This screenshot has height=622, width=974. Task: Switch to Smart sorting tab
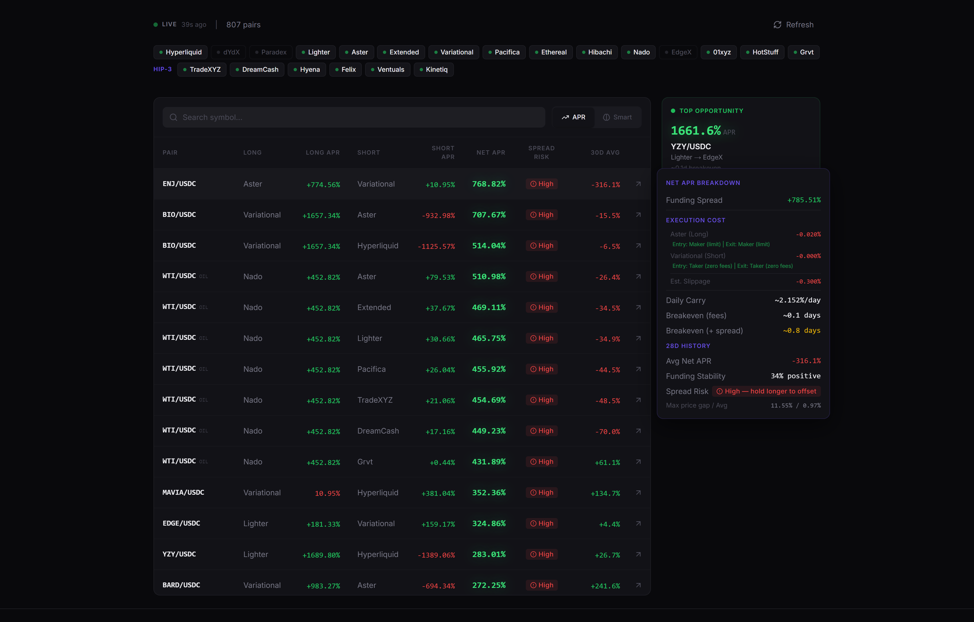pyautogui.click(x=617, y=117)
